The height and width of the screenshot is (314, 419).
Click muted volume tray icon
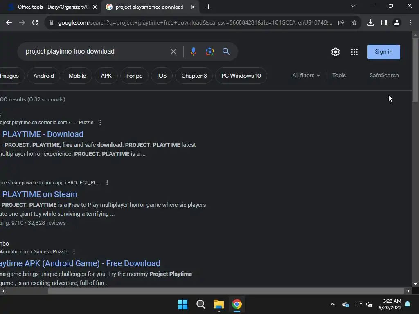coord(369,304)
